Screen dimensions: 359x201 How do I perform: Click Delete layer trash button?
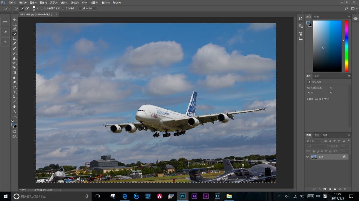point(345,189)
